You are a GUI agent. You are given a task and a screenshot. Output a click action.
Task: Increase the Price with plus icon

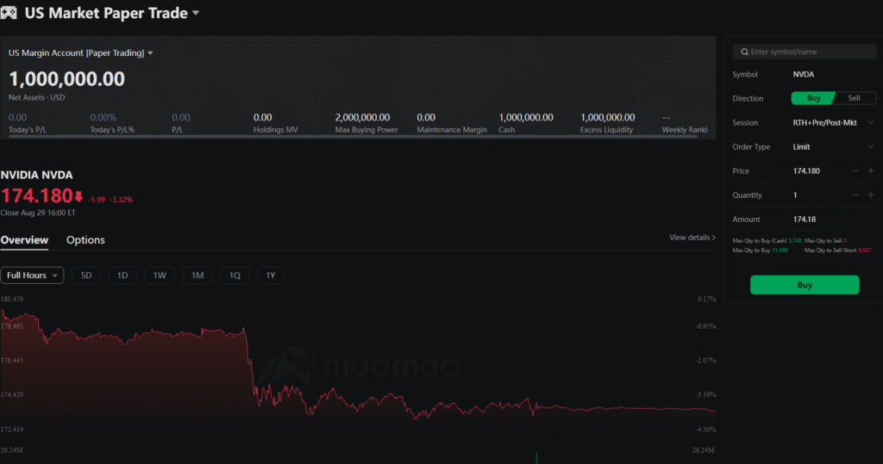click(x=871, y=171)
